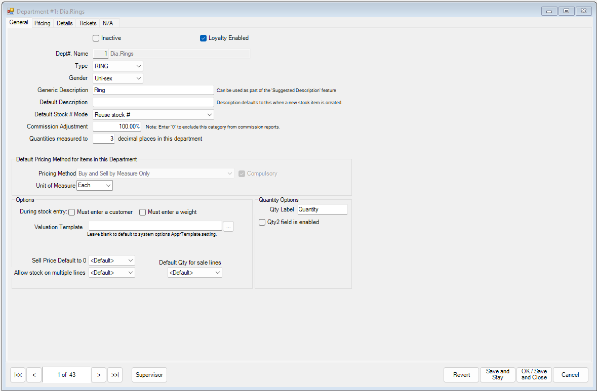Check the Inactive checkbox
Image resolution: width=597 pixels, height=391 pixels.
click(x=96, y=38)
